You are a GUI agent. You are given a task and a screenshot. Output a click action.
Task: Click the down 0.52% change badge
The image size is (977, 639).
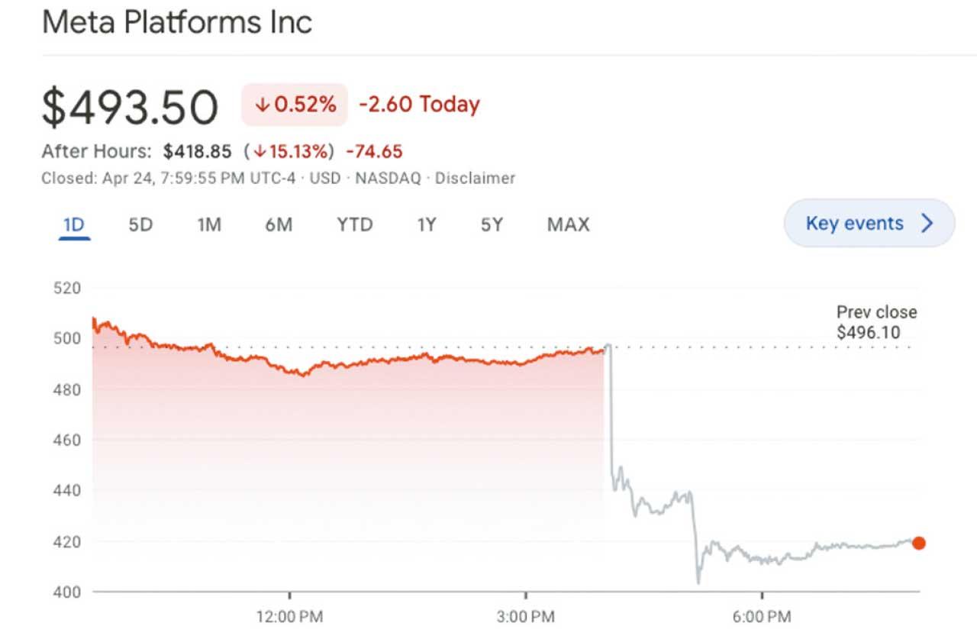click(x=295, y=105)
